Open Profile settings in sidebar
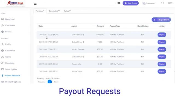175x98 pixels. point(8,44)
